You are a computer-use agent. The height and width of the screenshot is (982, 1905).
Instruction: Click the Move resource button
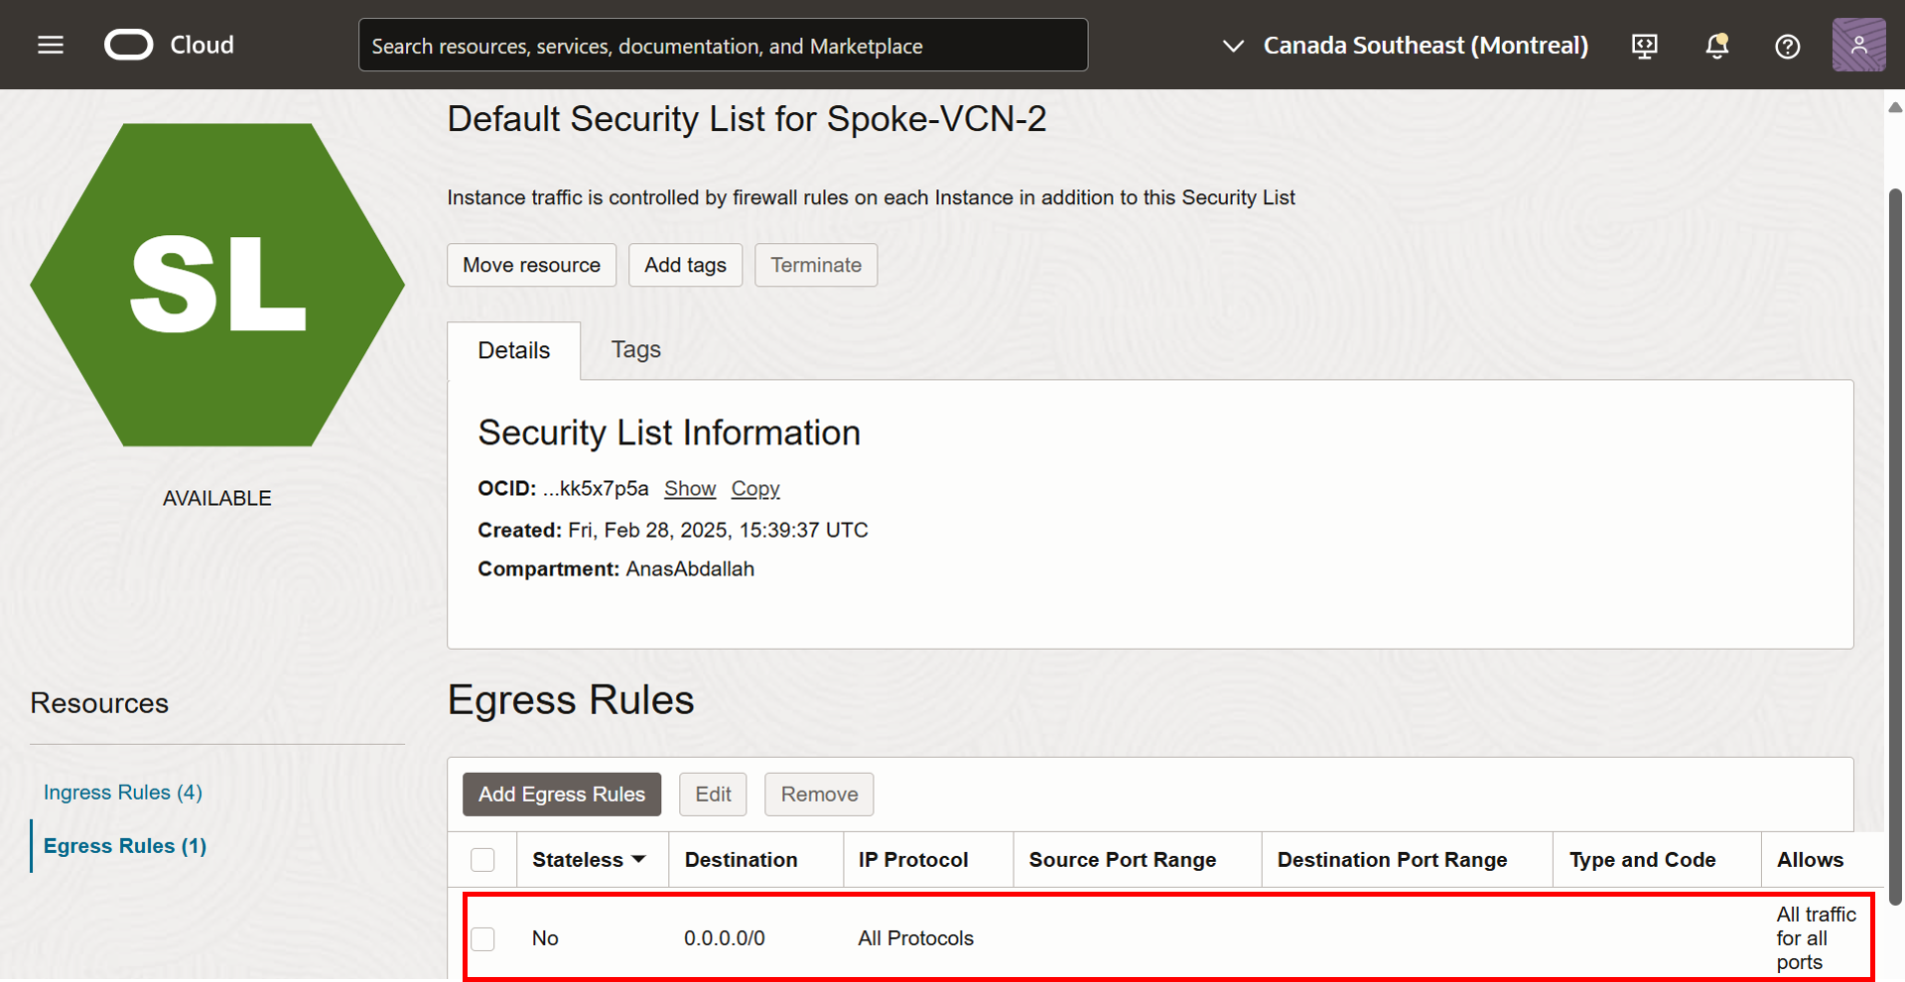(531, 265)
